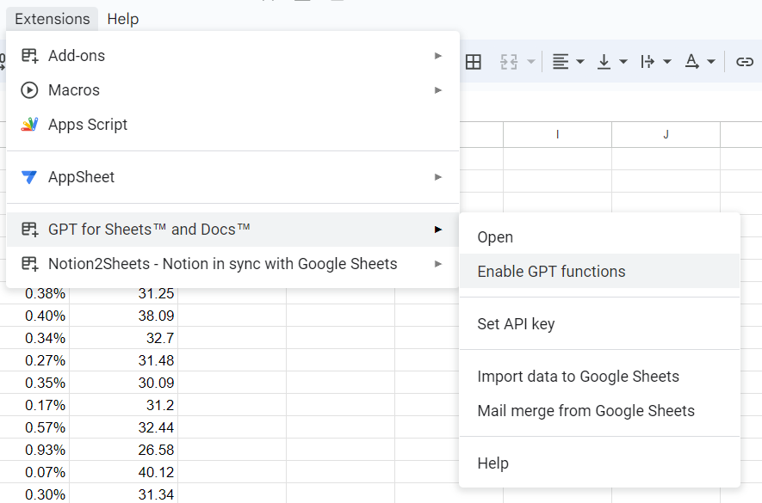Click the column J header

click(x=666, y=134)
